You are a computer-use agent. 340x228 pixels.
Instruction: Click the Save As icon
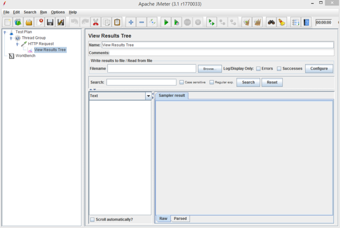coord(61,22)
